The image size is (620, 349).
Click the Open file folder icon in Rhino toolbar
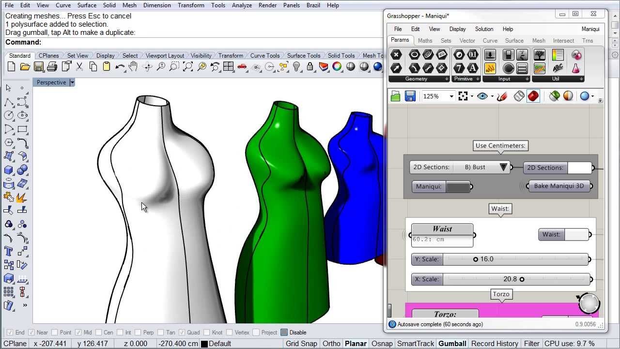point(25,67)
